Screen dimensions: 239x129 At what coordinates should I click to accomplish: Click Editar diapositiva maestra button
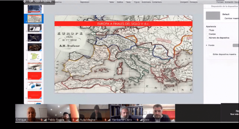click(224, 54)
